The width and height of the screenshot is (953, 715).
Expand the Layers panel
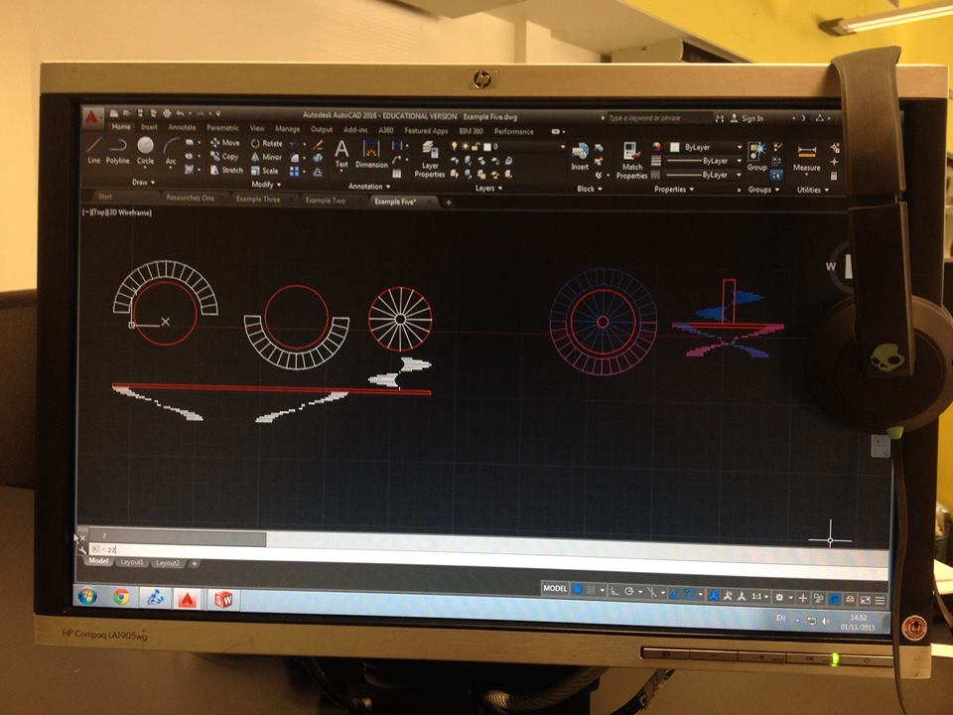[x=488, y=188]
